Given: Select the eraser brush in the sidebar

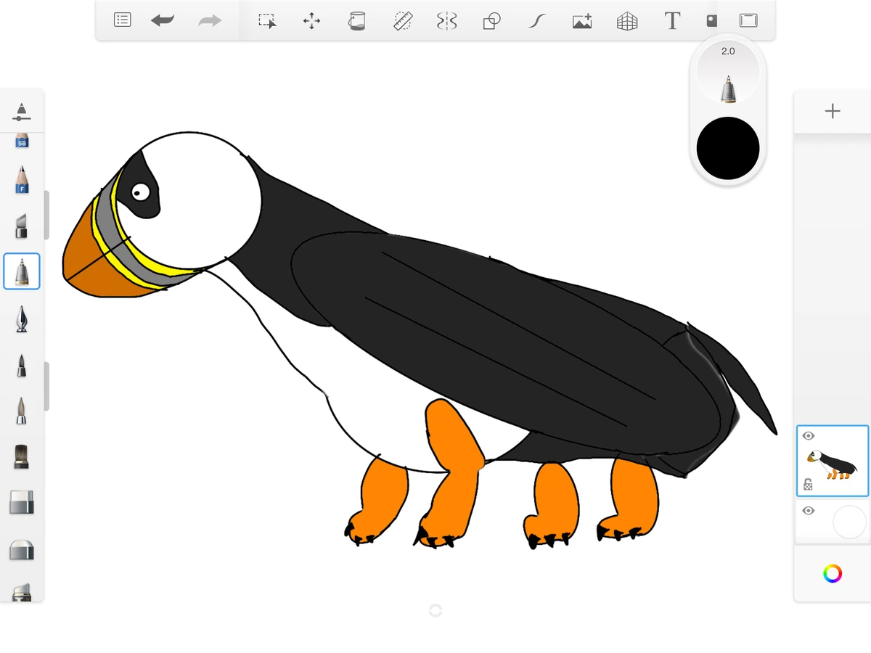Looking at the screenshot, I should (22, 503).
